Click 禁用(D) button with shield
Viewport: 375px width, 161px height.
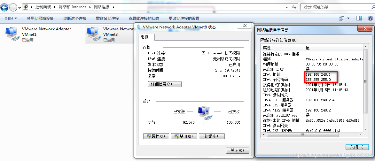point(184,136)
